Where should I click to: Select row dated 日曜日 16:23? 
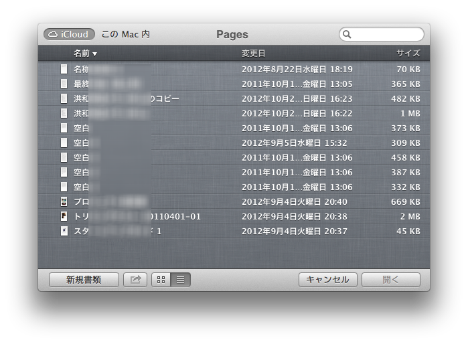click(x=234, y=98)
